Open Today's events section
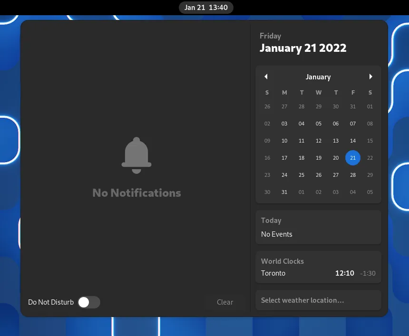The image size is (409, 336). (x=318, y=228)
